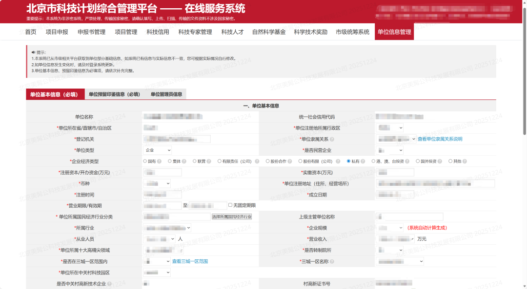Choose 有限责任(公司) radio option

tap(220, 161)
